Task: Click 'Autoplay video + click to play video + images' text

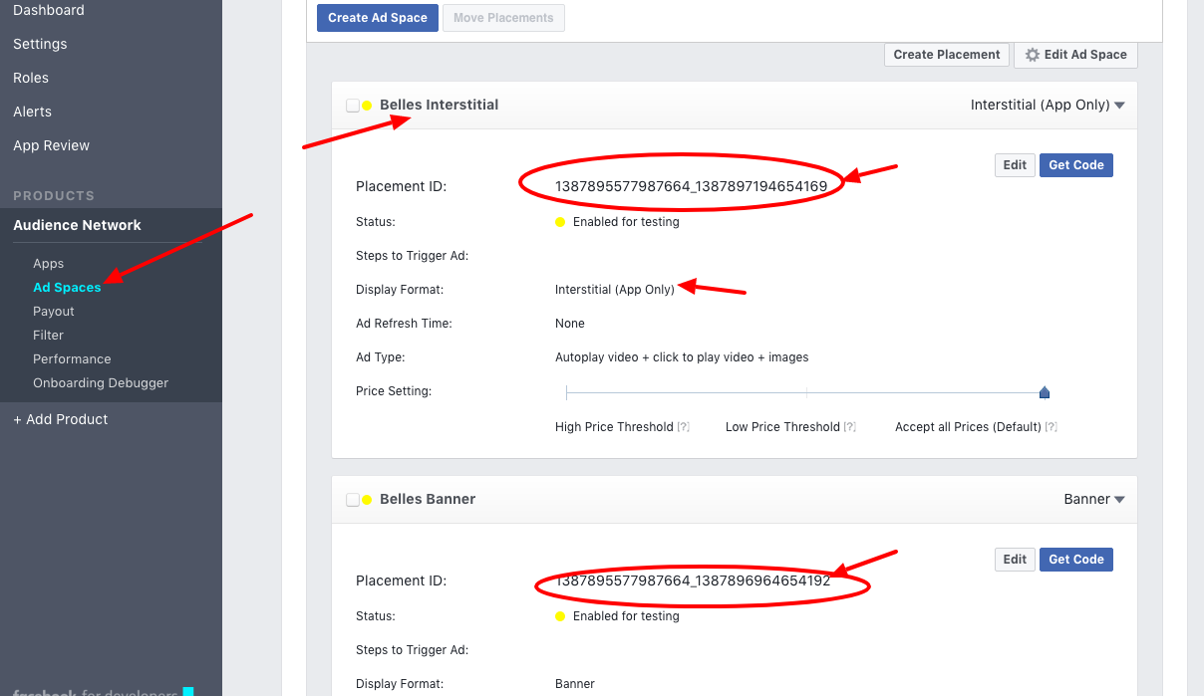Action: click(682, 357)
